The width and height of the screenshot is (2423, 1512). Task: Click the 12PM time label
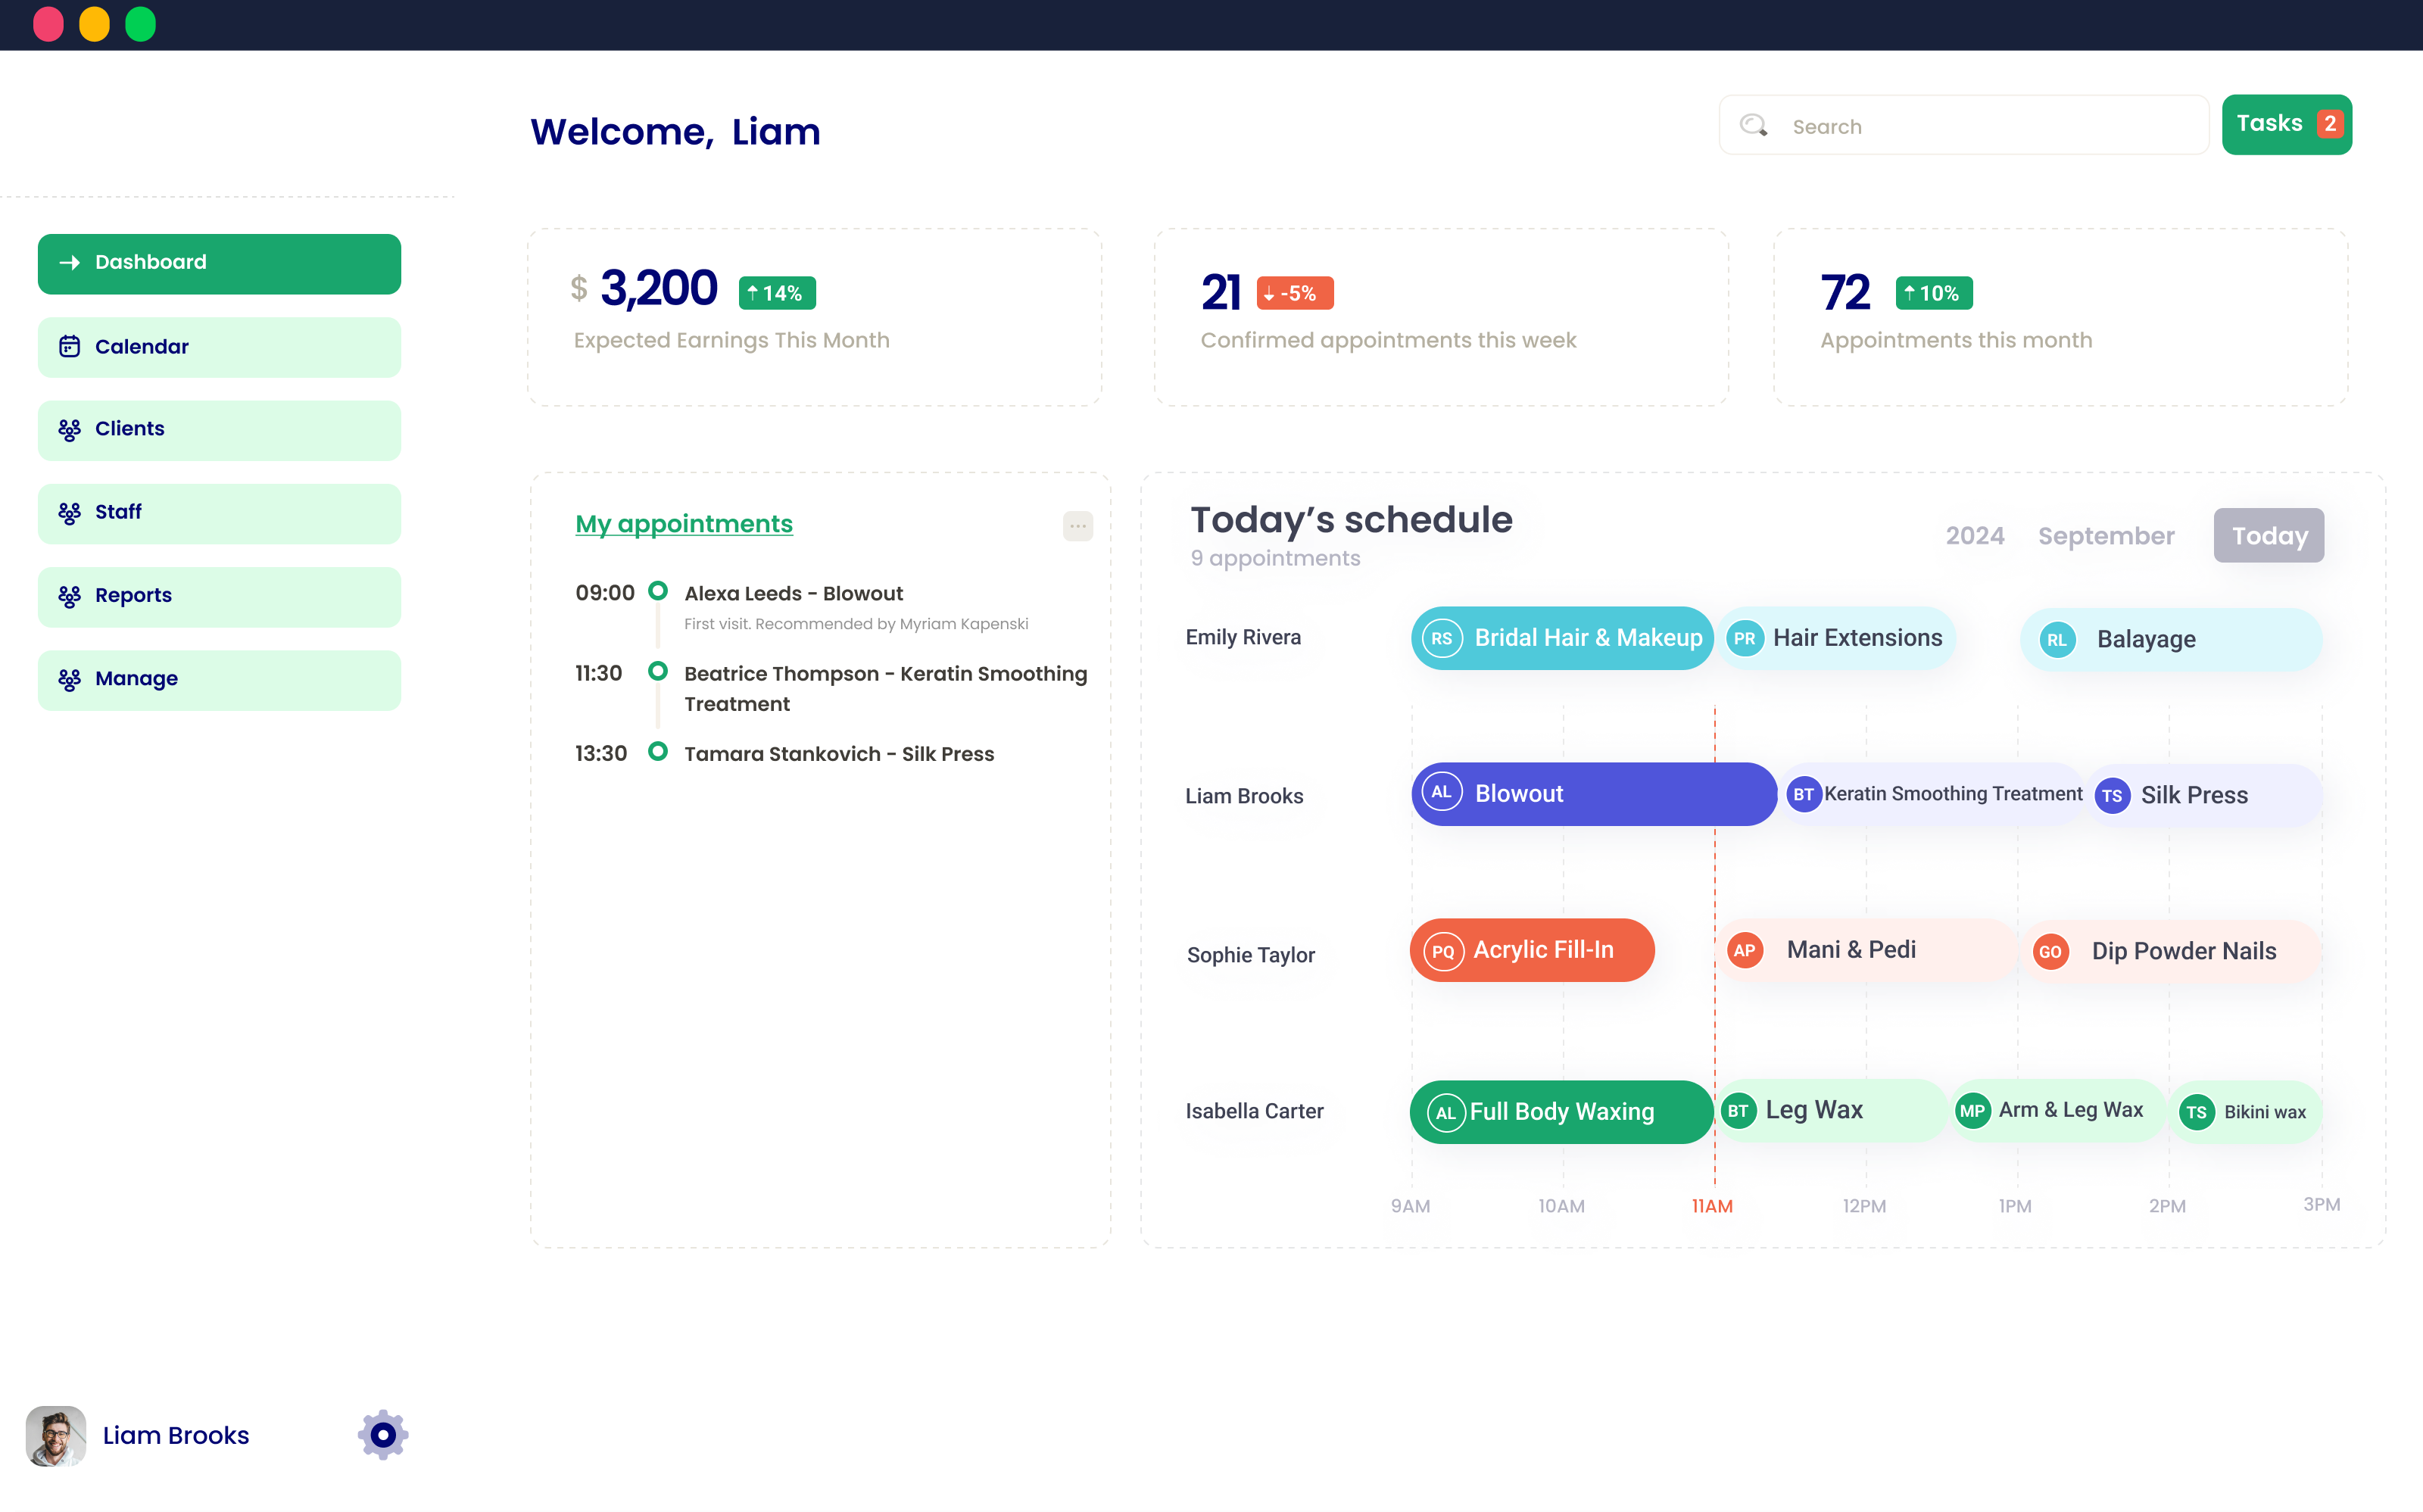click(x=1864, y=1206)
